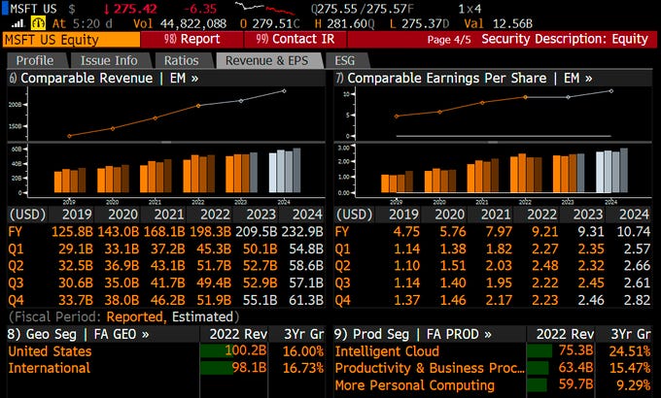Screen dimensions: 661x398
Task: Click the 2024 quarterly bars in EPS chart
Action: 612,171
